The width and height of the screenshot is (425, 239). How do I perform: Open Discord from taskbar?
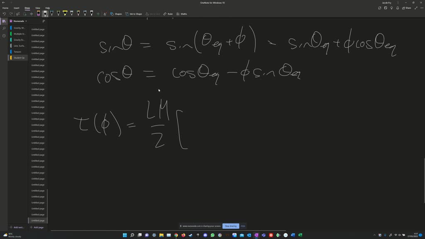tap(205, 235)
